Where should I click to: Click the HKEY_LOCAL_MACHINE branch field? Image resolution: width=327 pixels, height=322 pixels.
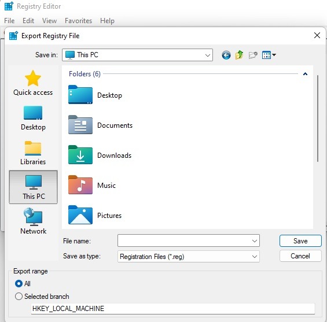click(173, 309)
